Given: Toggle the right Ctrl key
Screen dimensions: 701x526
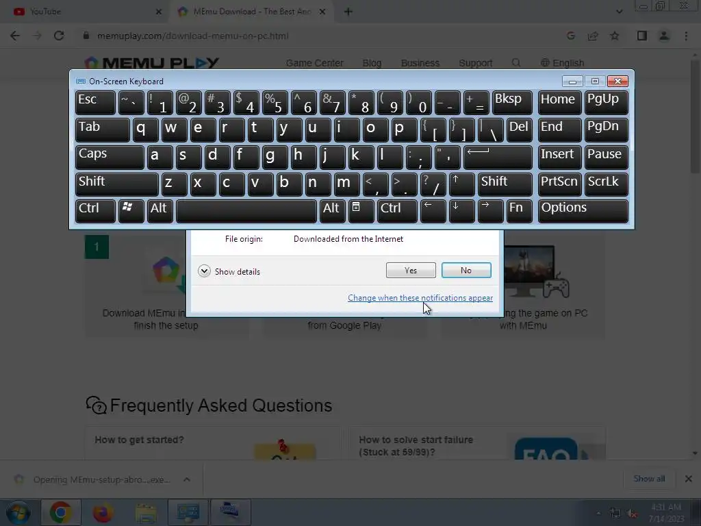Looking at the screenshot, I should pyautogui.click(x=397, y=211).
